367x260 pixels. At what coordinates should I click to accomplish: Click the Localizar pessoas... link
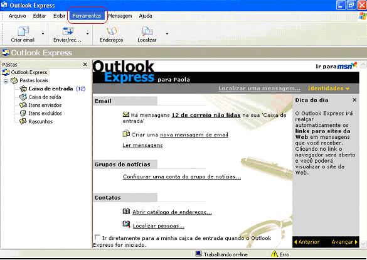(159, 226)
